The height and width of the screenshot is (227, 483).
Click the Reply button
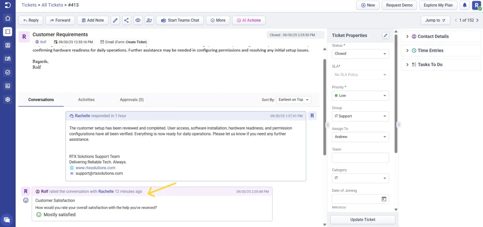[x=31, y=20]
